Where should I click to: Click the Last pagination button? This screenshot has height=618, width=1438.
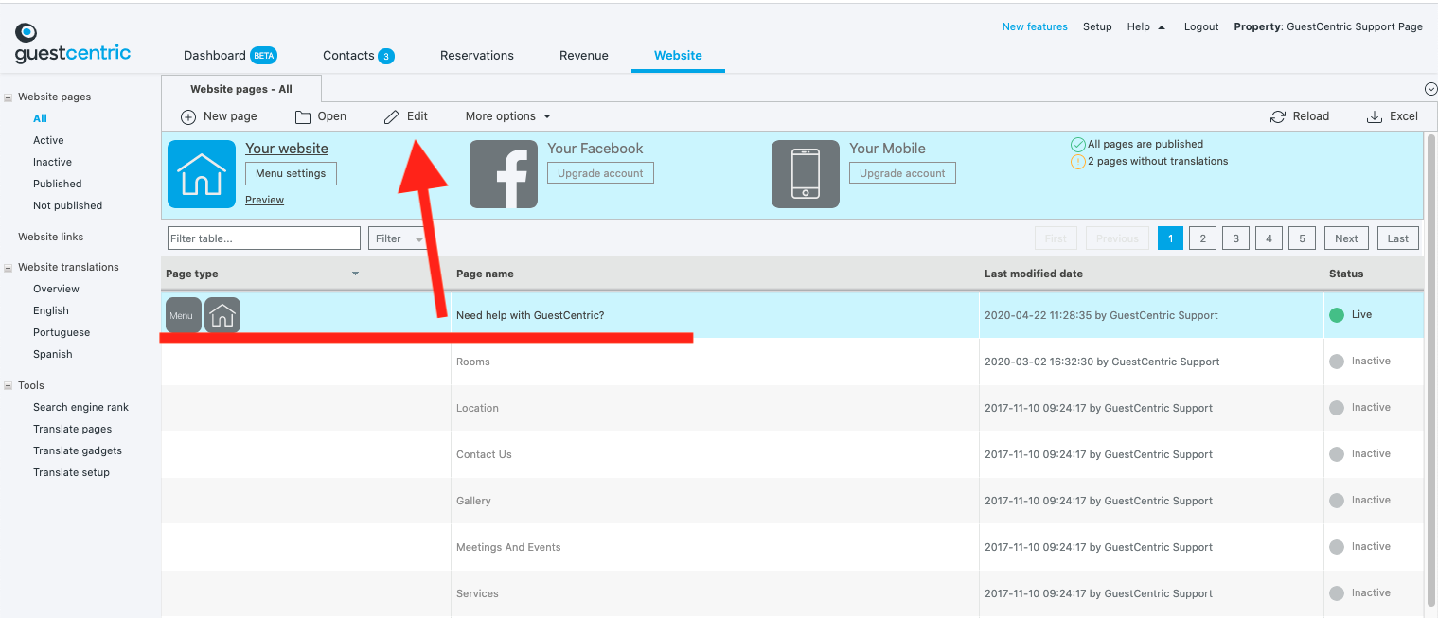[1398, 238]
